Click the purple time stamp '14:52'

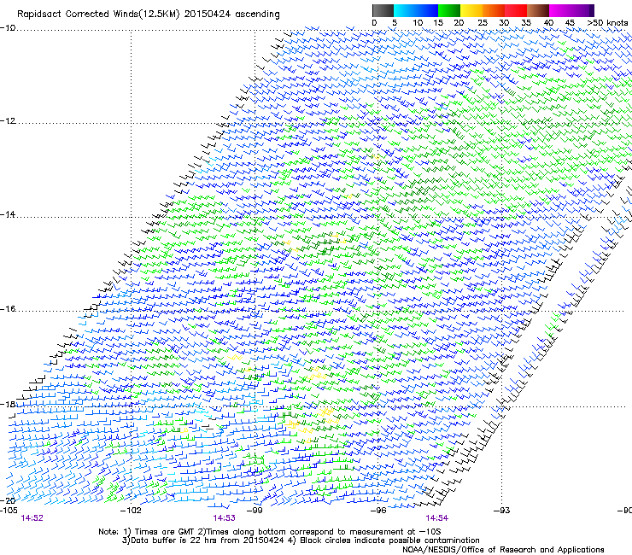tap(32, 518)
